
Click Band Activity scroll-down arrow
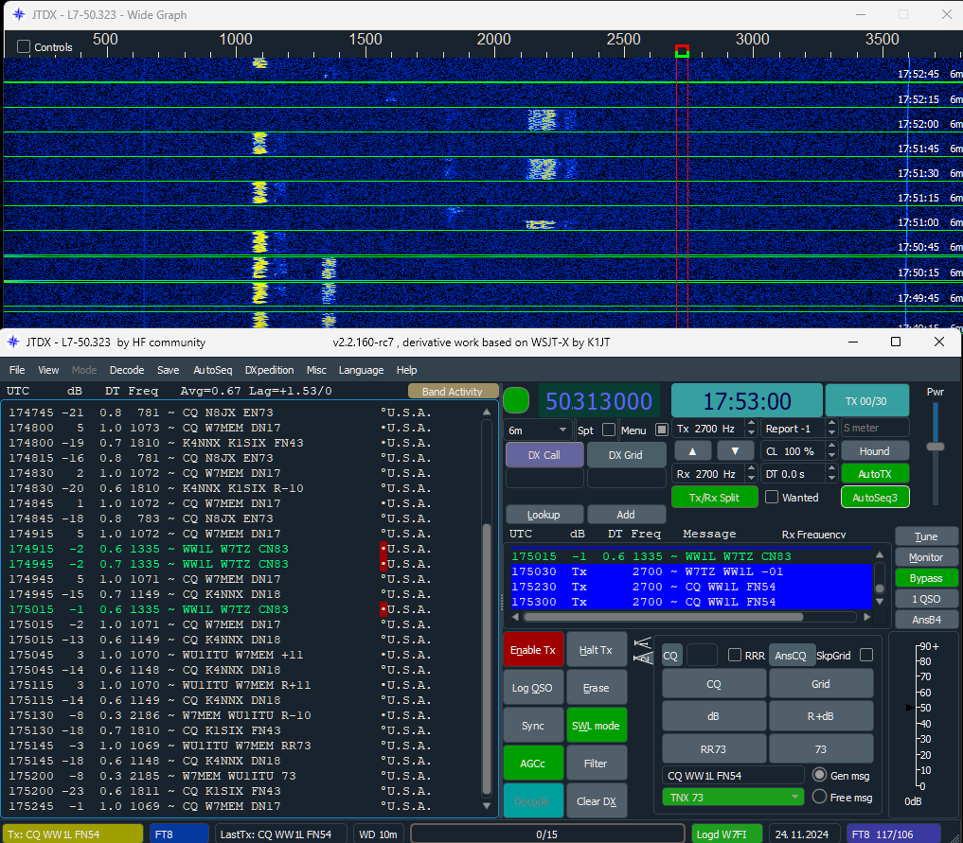click(x=487, y=805)
